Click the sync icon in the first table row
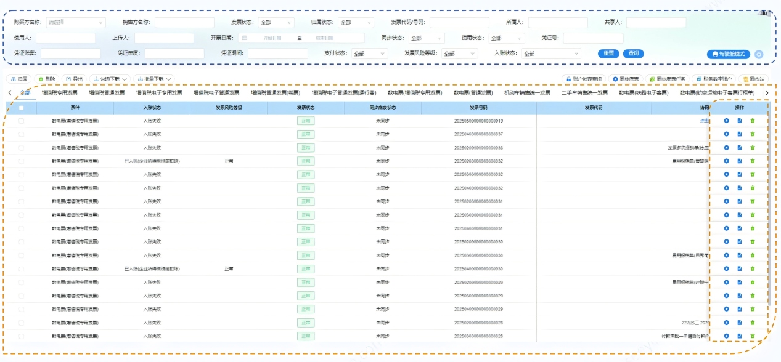 point(727,121)
